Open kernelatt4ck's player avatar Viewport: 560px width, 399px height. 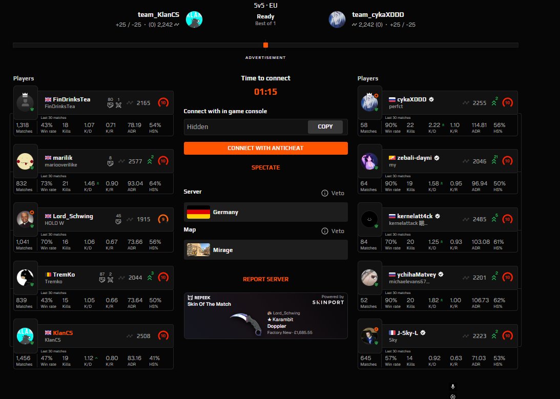[369, 220]
